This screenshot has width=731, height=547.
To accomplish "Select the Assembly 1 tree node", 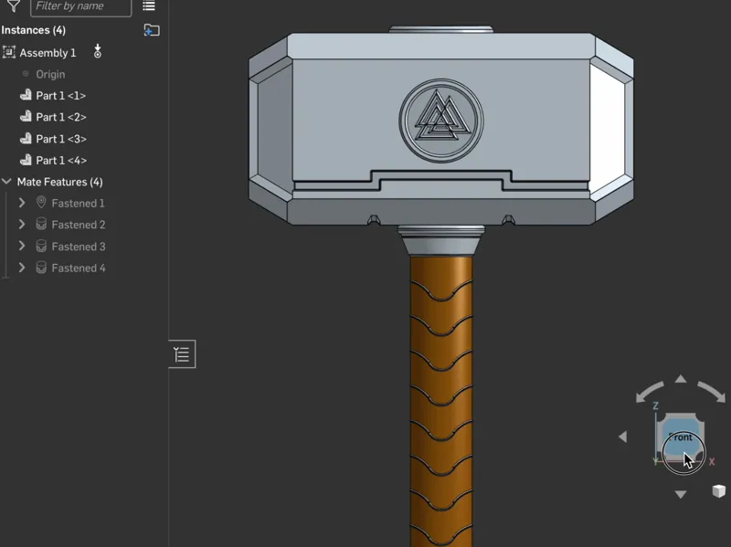I will tap(48, 53).
